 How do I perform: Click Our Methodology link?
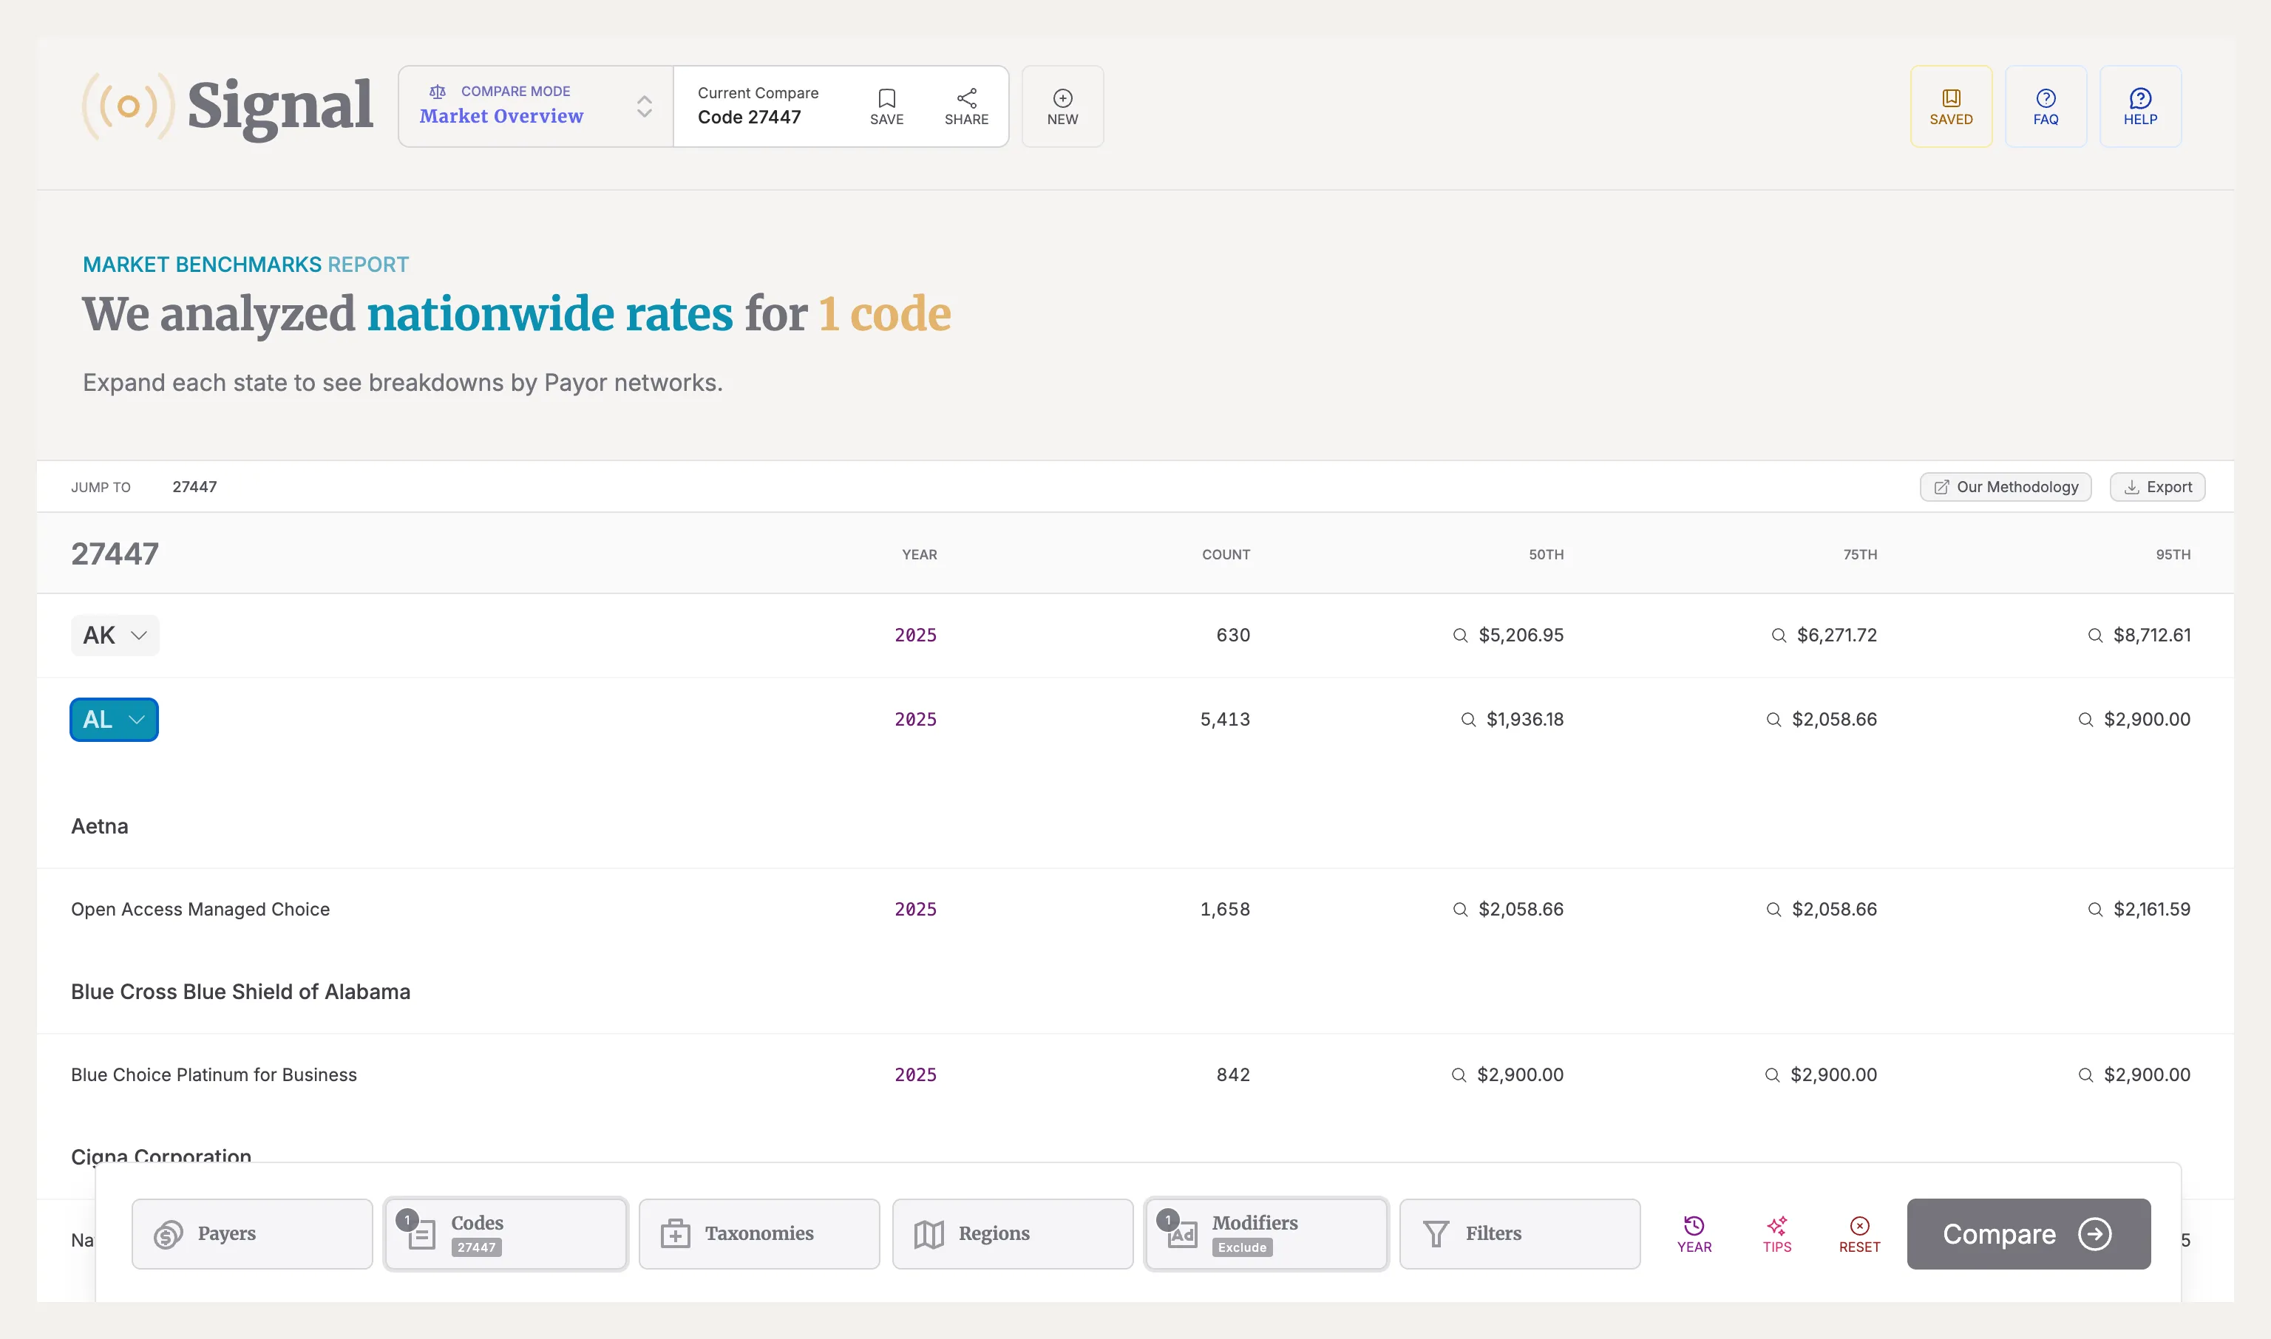(x=2005, y=487)
